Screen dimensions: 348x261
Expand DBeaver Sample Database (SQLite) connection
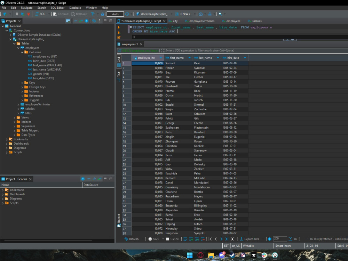[10, 35]
